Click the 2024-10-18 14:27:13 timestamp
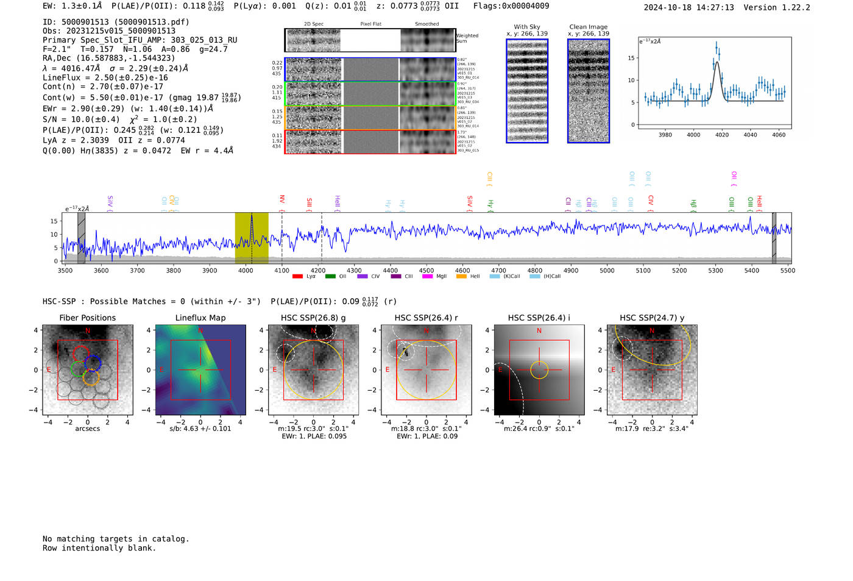This screenshot has height=581, width=853. [689, 7]
